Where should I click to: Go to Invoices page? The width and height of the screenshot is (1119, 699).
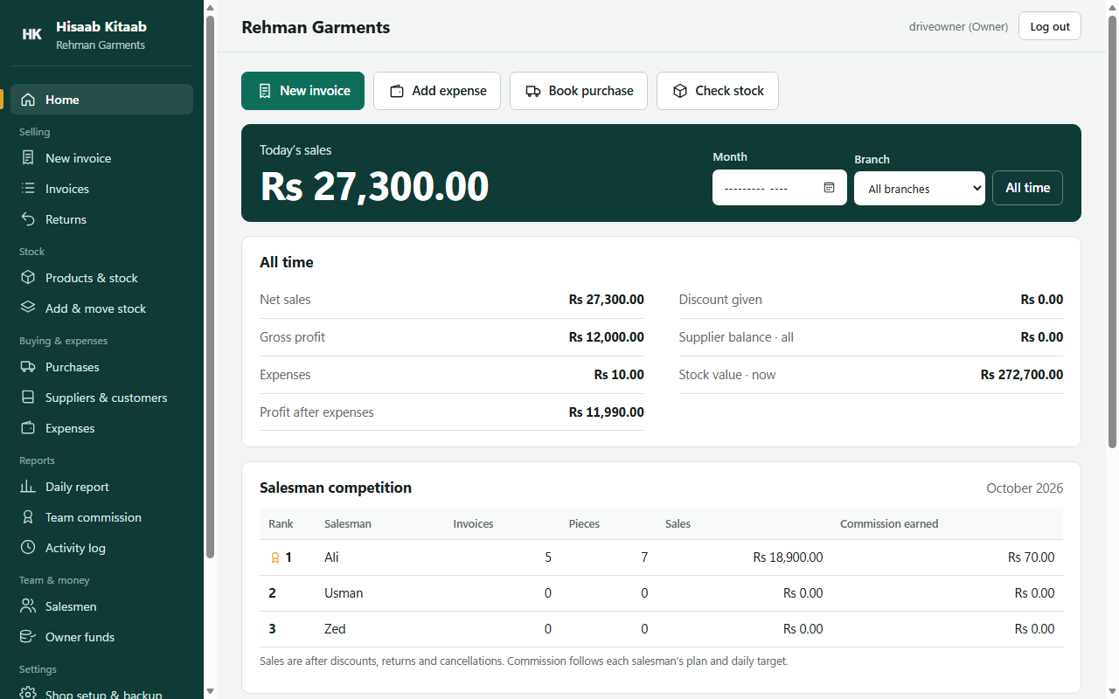(101, 189)
